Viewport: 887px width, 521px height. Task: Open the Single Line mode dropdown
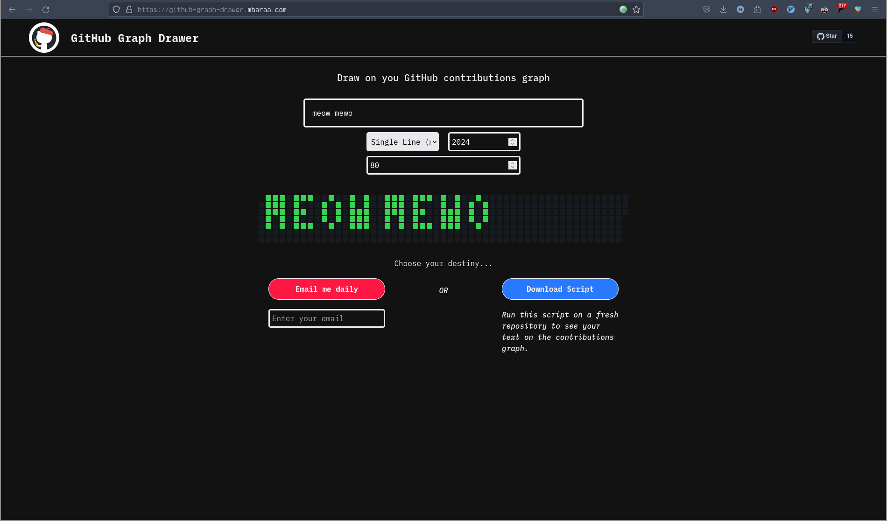click(402, 142)
